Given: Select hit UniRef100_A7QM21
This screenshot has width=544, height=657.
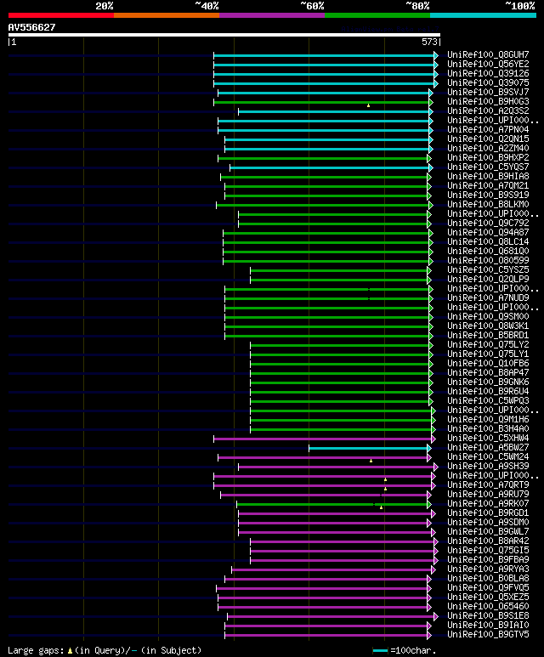Looking at the screenshot, I should tap(488, 185).
